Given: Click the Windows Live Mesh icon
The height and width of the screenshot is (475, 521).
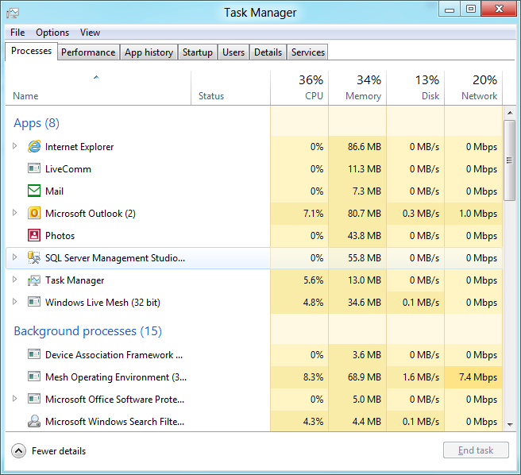Looking at the screenshot, I should [x=34, y=302].
